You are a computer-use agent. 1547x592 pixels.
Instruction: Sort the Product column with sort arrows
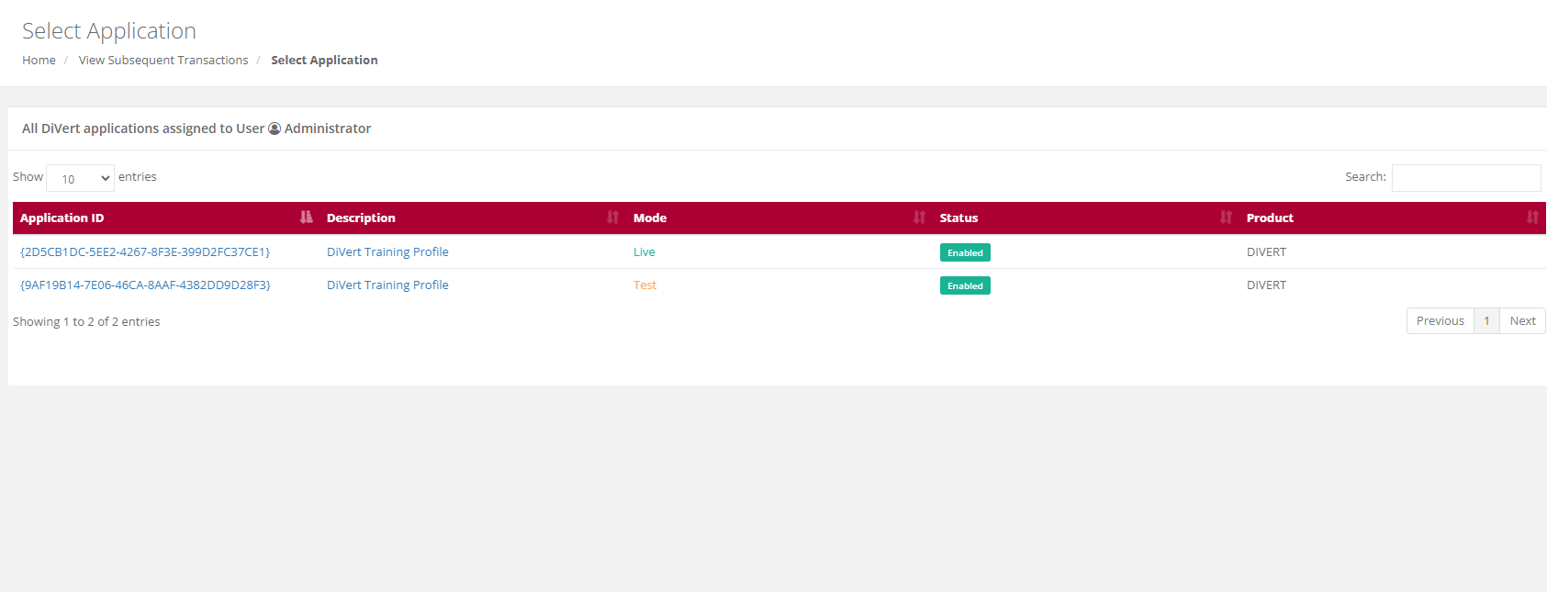pos(1532,218)
